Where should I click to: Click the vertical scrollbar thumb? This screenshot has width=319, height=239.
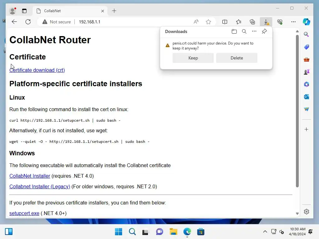pos(297,111)
